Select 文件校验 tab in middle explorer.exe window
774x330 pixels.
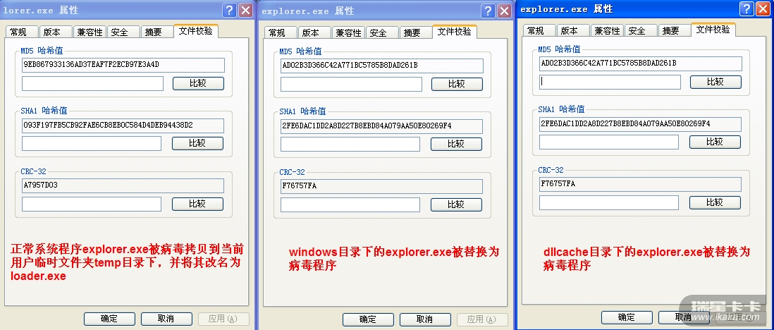pos(455,32)
